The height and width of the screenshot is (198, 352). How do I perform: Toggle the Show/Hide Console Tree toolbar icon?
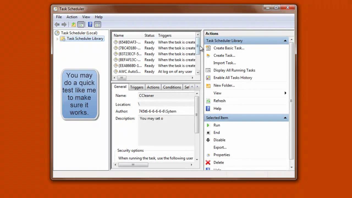point(81,24)
